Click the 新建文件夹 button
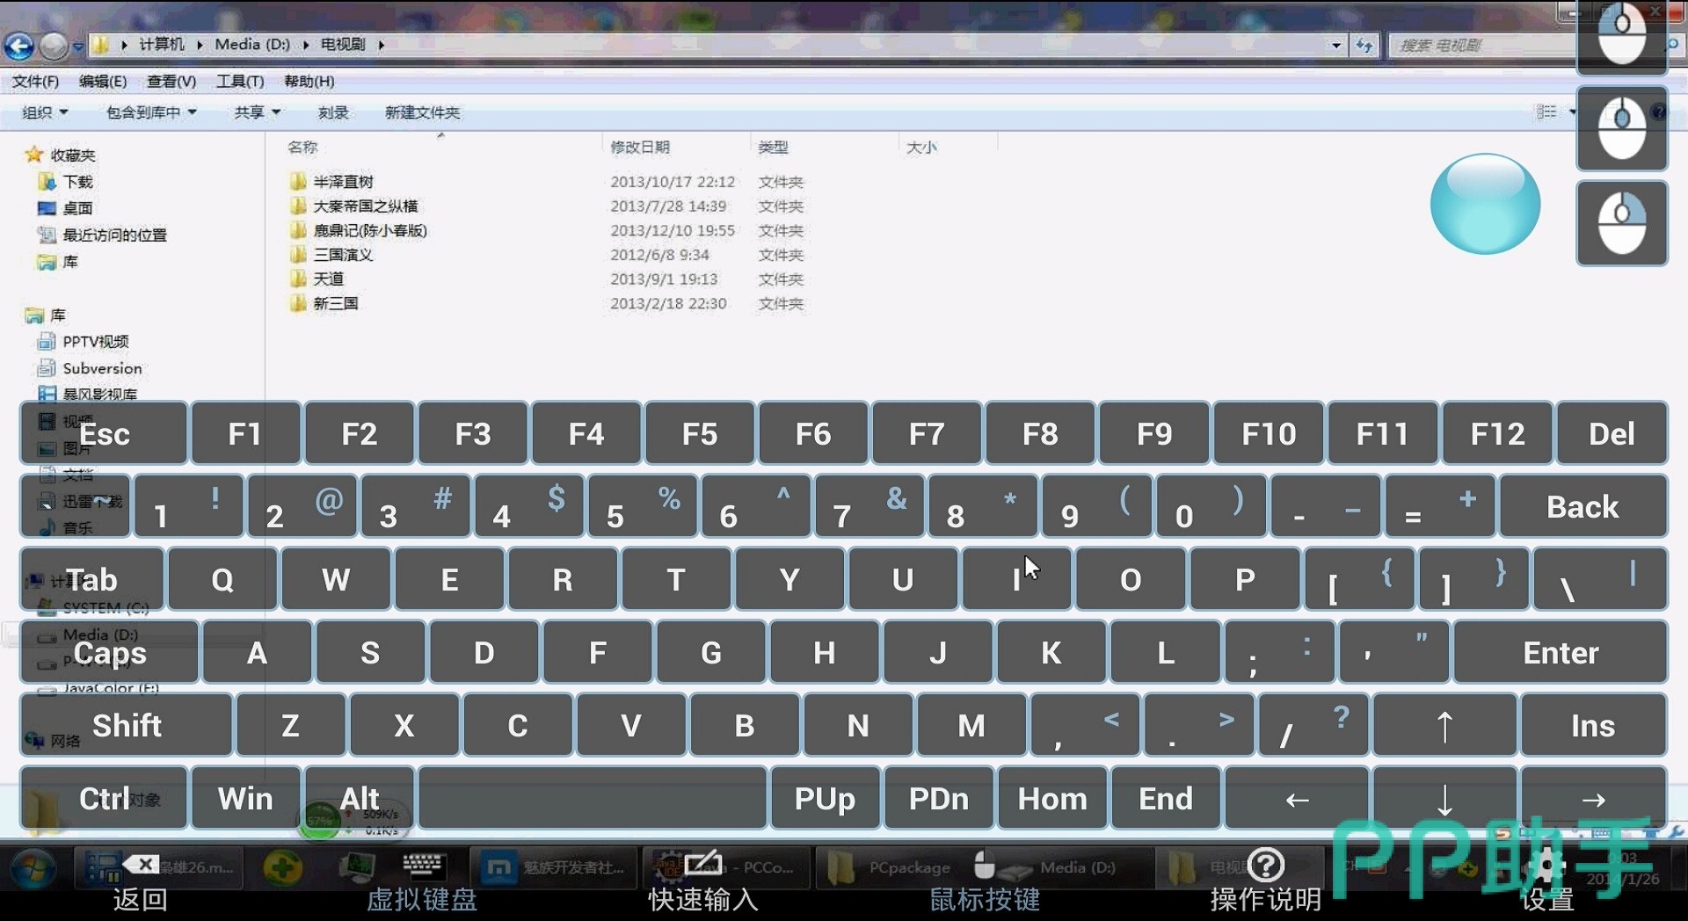Screen dimensions: 1688x921 (422, 112)
